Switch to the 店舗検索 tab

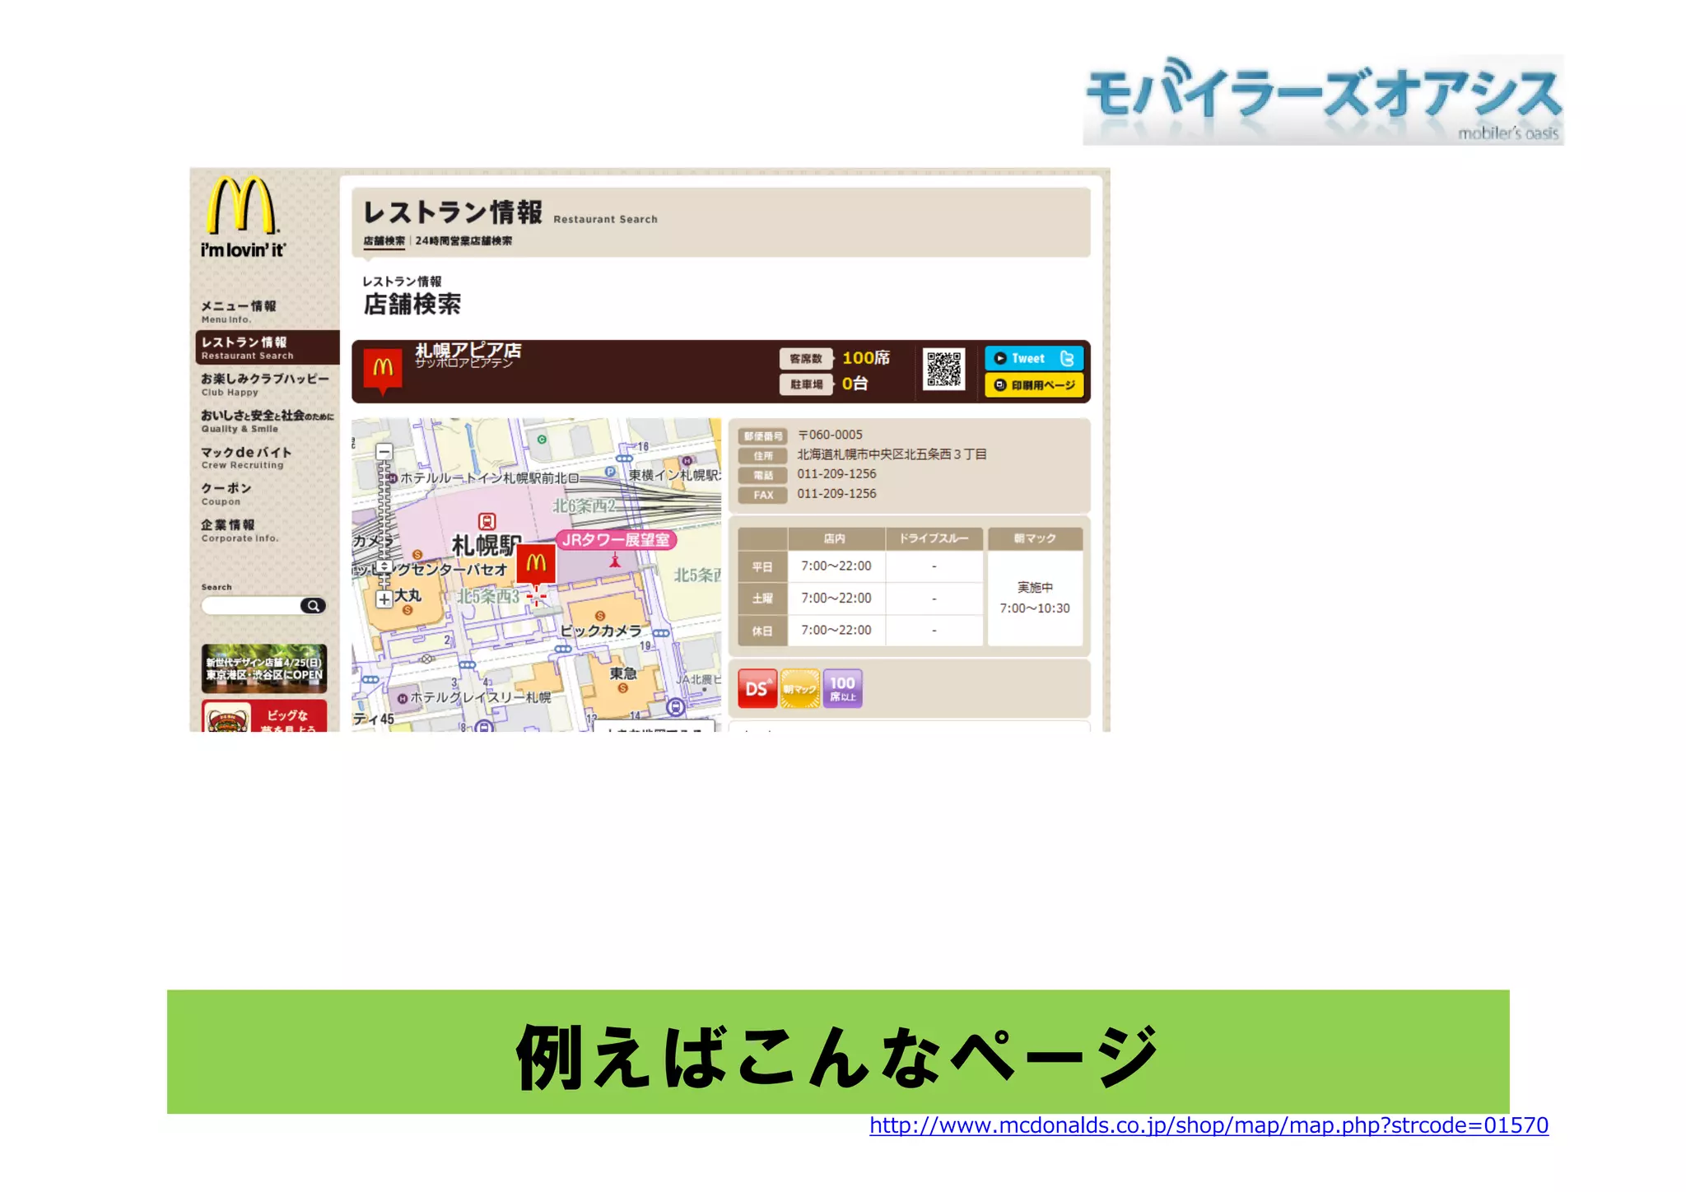click(384, 241)
